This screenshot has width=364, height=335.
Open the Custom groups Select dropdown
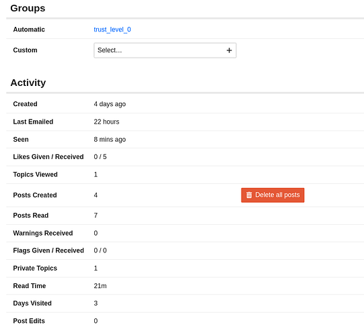[x=165, y=50]
